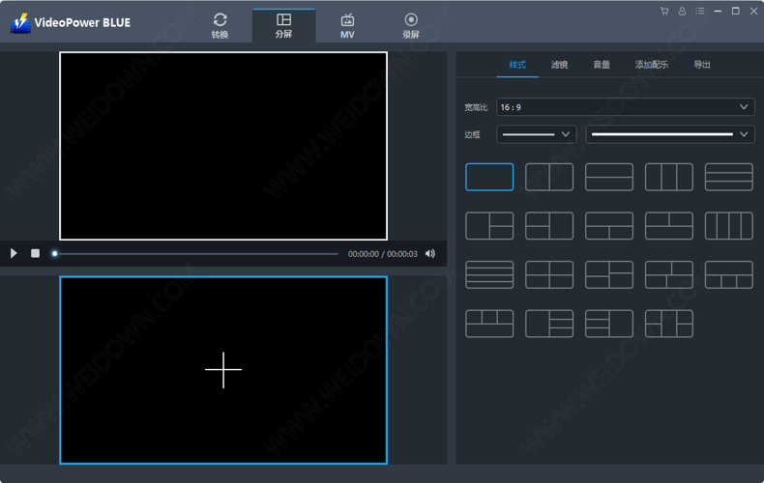Image resolution: width=764 pixels, height=483 pixels.
Task: Choose four-cell layout with staggered vertical dividers
Action: pos(669,274)
